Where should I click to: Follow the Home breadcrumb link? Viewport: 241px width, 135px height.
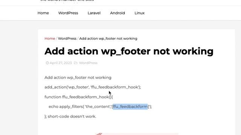click(50, 39)
